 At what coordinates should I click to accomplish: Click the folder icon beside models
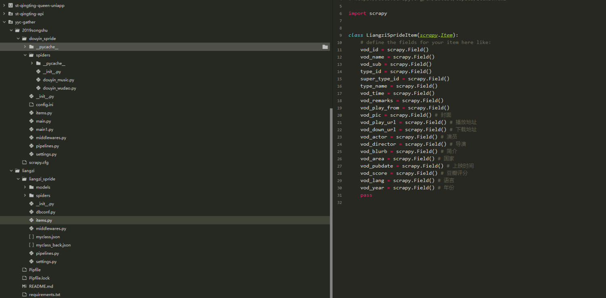[x=32, y=187]
